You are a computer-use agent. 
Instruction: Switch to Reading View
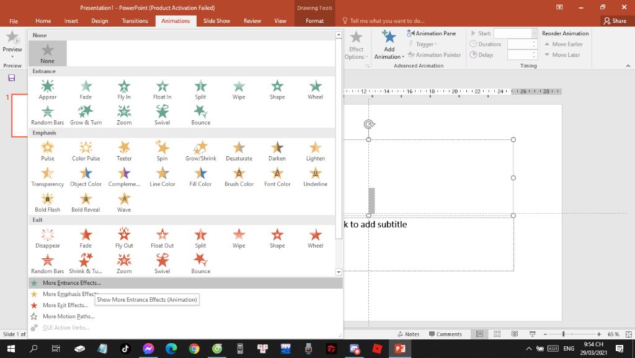[515, 334]
